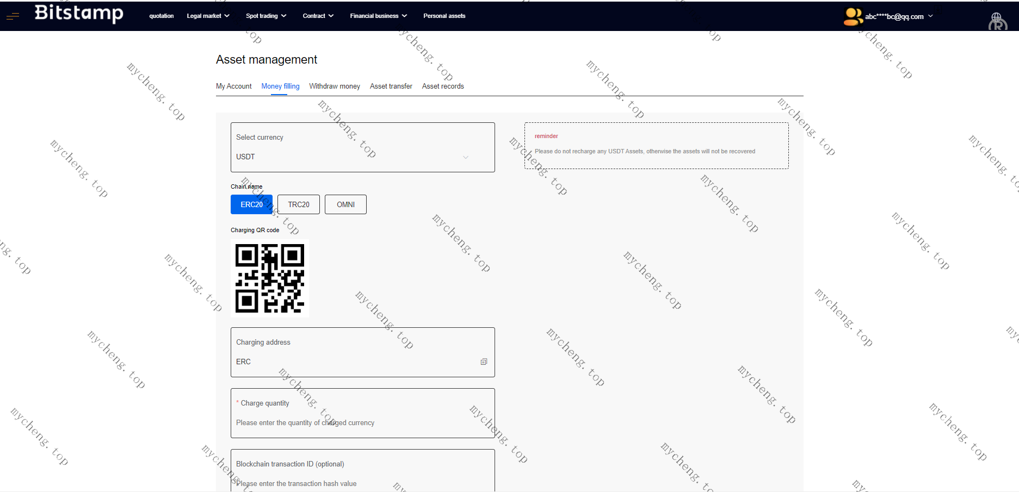Open the quotation link
The image size is (1019, 492).
tap(162, 16)
